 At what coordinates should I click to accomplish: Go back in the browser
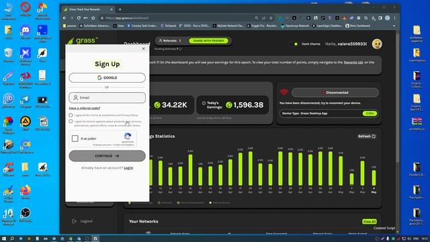click(64, 18)
